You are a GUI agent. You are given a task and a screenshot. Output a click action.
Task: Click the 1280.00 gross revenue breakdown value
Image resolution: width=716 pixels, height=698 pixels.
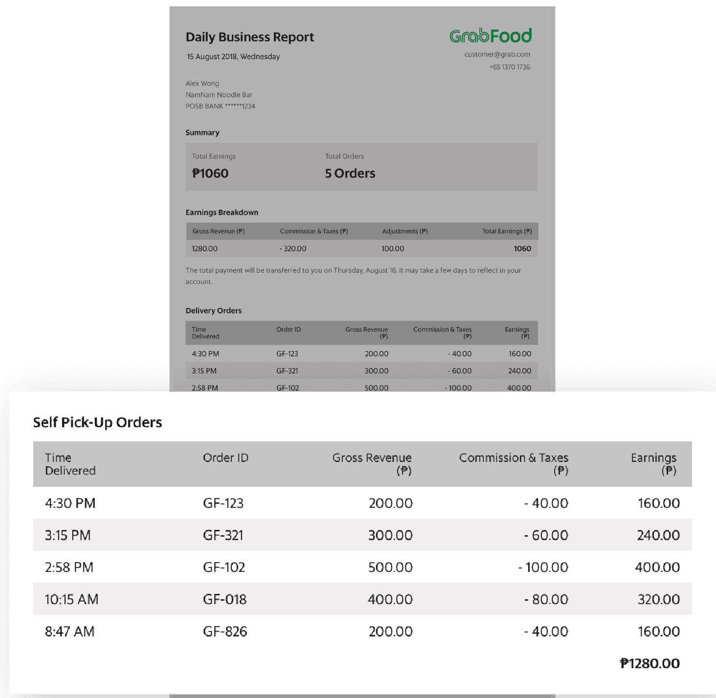pyautogui.click(x=204, y=249)
